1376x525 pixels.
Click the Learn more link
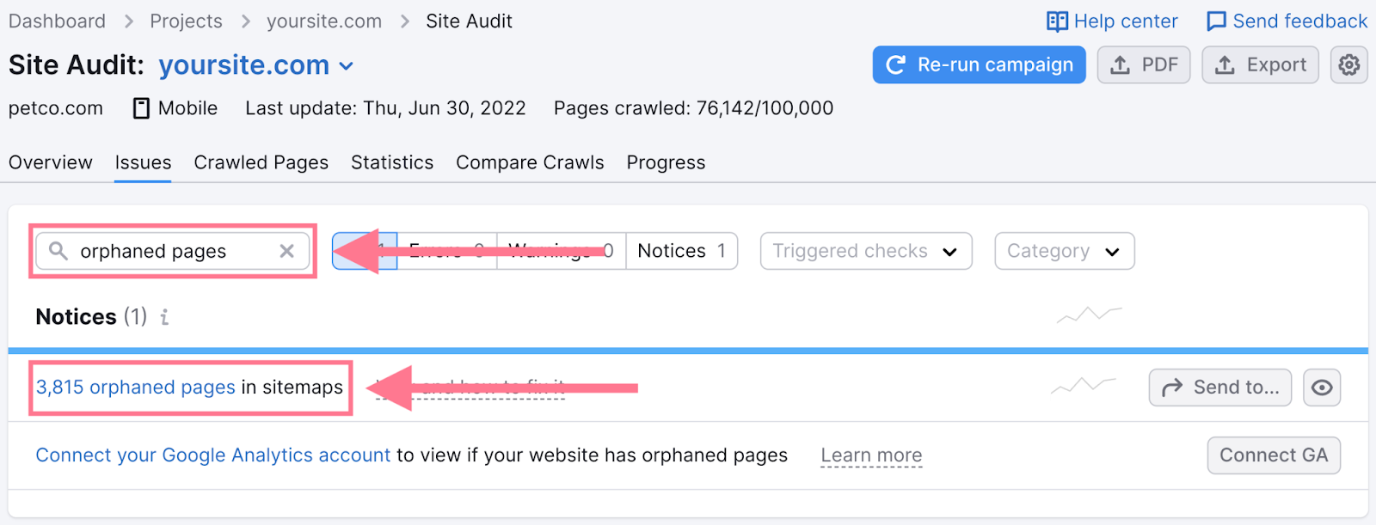coord(871,455)
